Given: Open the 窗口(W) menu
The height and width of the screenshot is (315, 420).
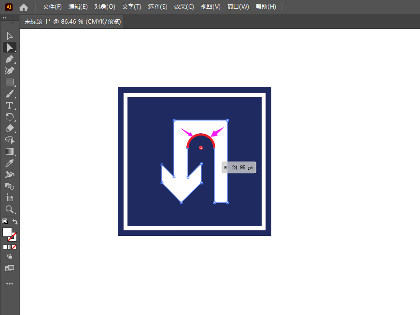Looking at the screenshot, I should point(238,7).
